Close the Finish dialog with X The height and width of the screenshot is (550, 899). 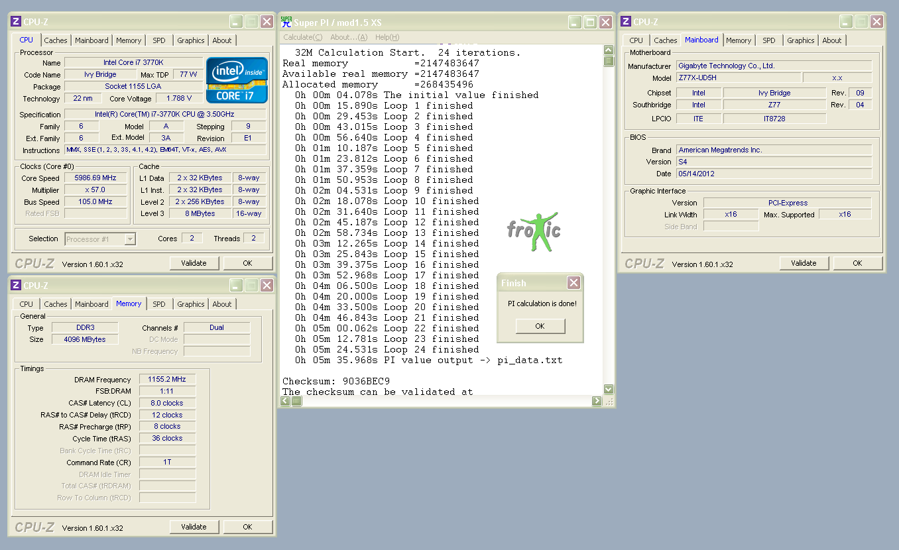point(574,283)
